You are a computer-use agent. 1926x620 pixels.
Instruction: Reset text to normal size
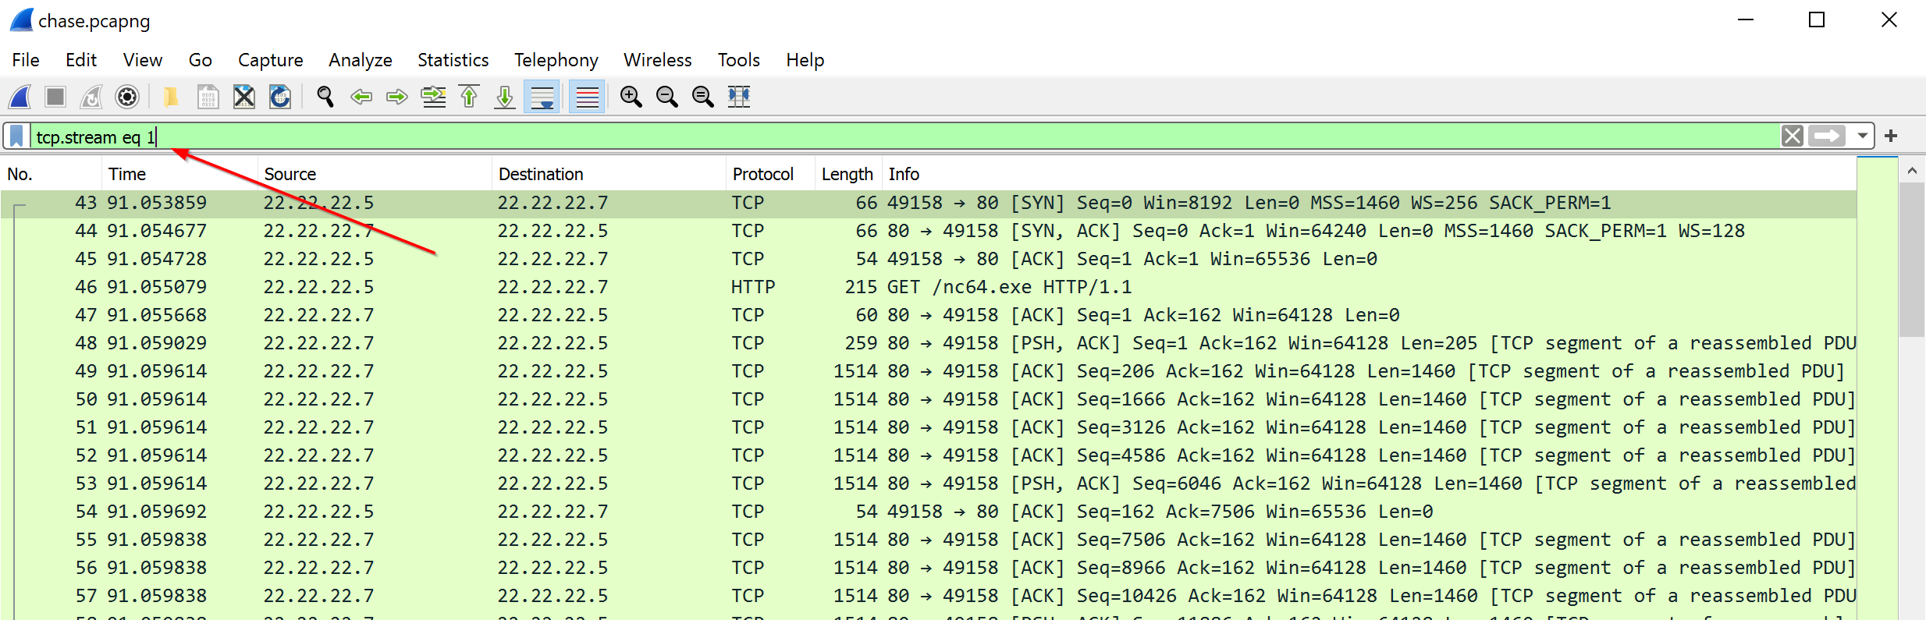click(703, 97)
